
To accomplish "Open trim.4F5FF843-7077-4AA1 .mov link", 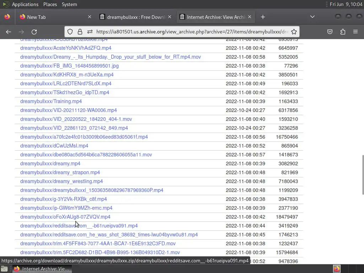I will click(98, 243).
